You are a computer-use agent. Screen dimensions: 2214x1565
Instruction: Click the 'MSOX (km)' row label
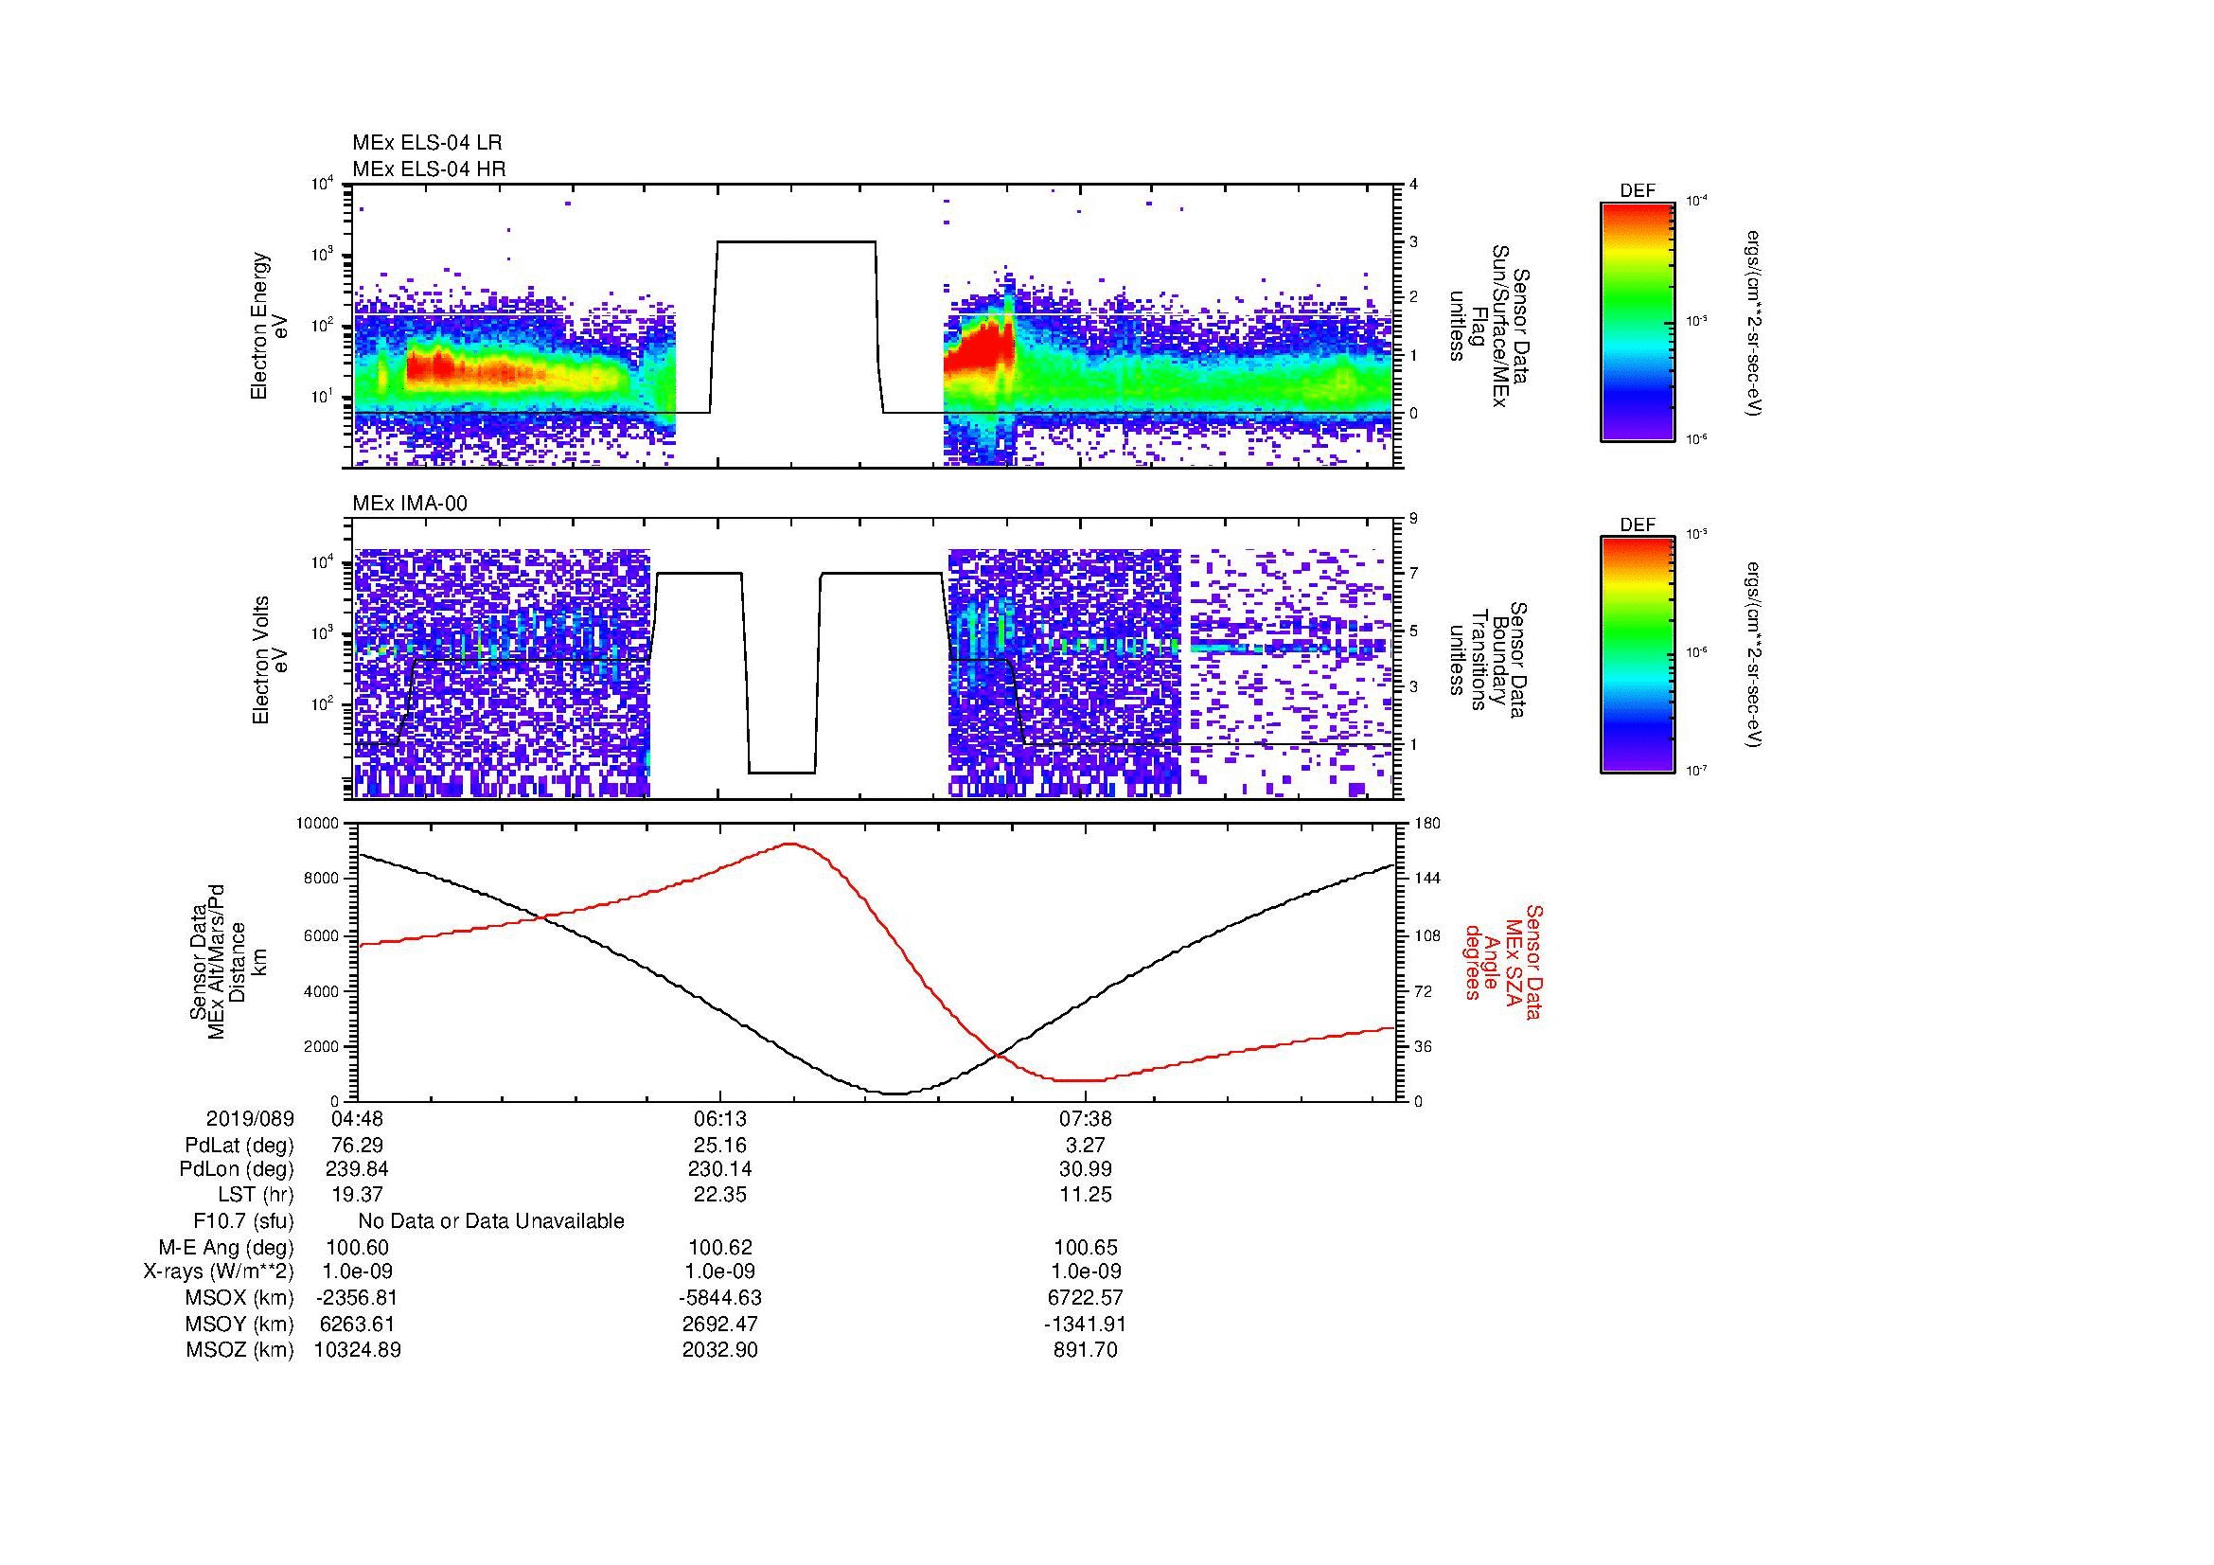click(239, 1298)
